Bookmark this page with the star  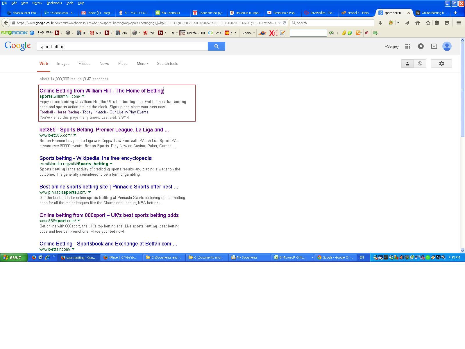pyautogui.click(x=428, y=23)
